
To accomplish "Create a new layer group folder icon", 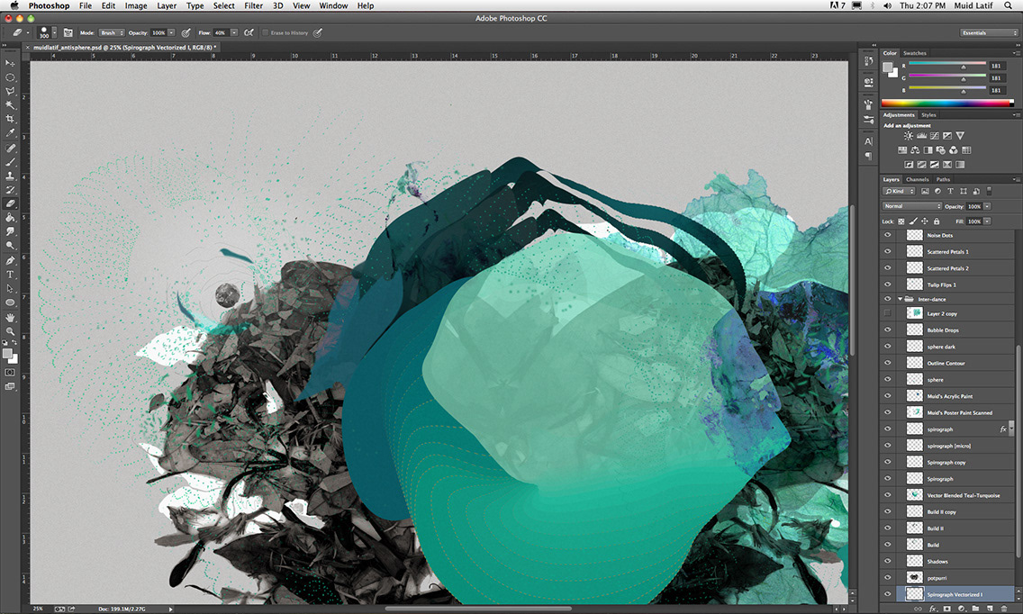I will pyautogui.click(x=975, y=609).
